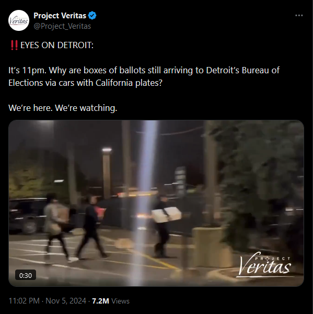Click the red double exclamation emoji
Image resolution: width=313 pixels, height=314 pixels.
(x=14, y=45)
